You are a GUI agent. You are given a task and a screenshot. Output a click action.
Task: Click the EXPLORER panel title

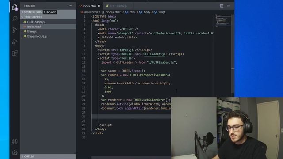click(x=30, y=6)
